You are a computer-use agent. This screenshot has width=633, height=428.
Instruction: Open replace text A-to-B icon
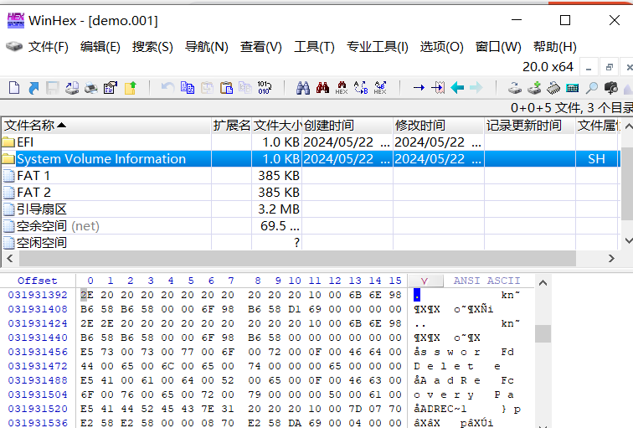click(361, 88)
